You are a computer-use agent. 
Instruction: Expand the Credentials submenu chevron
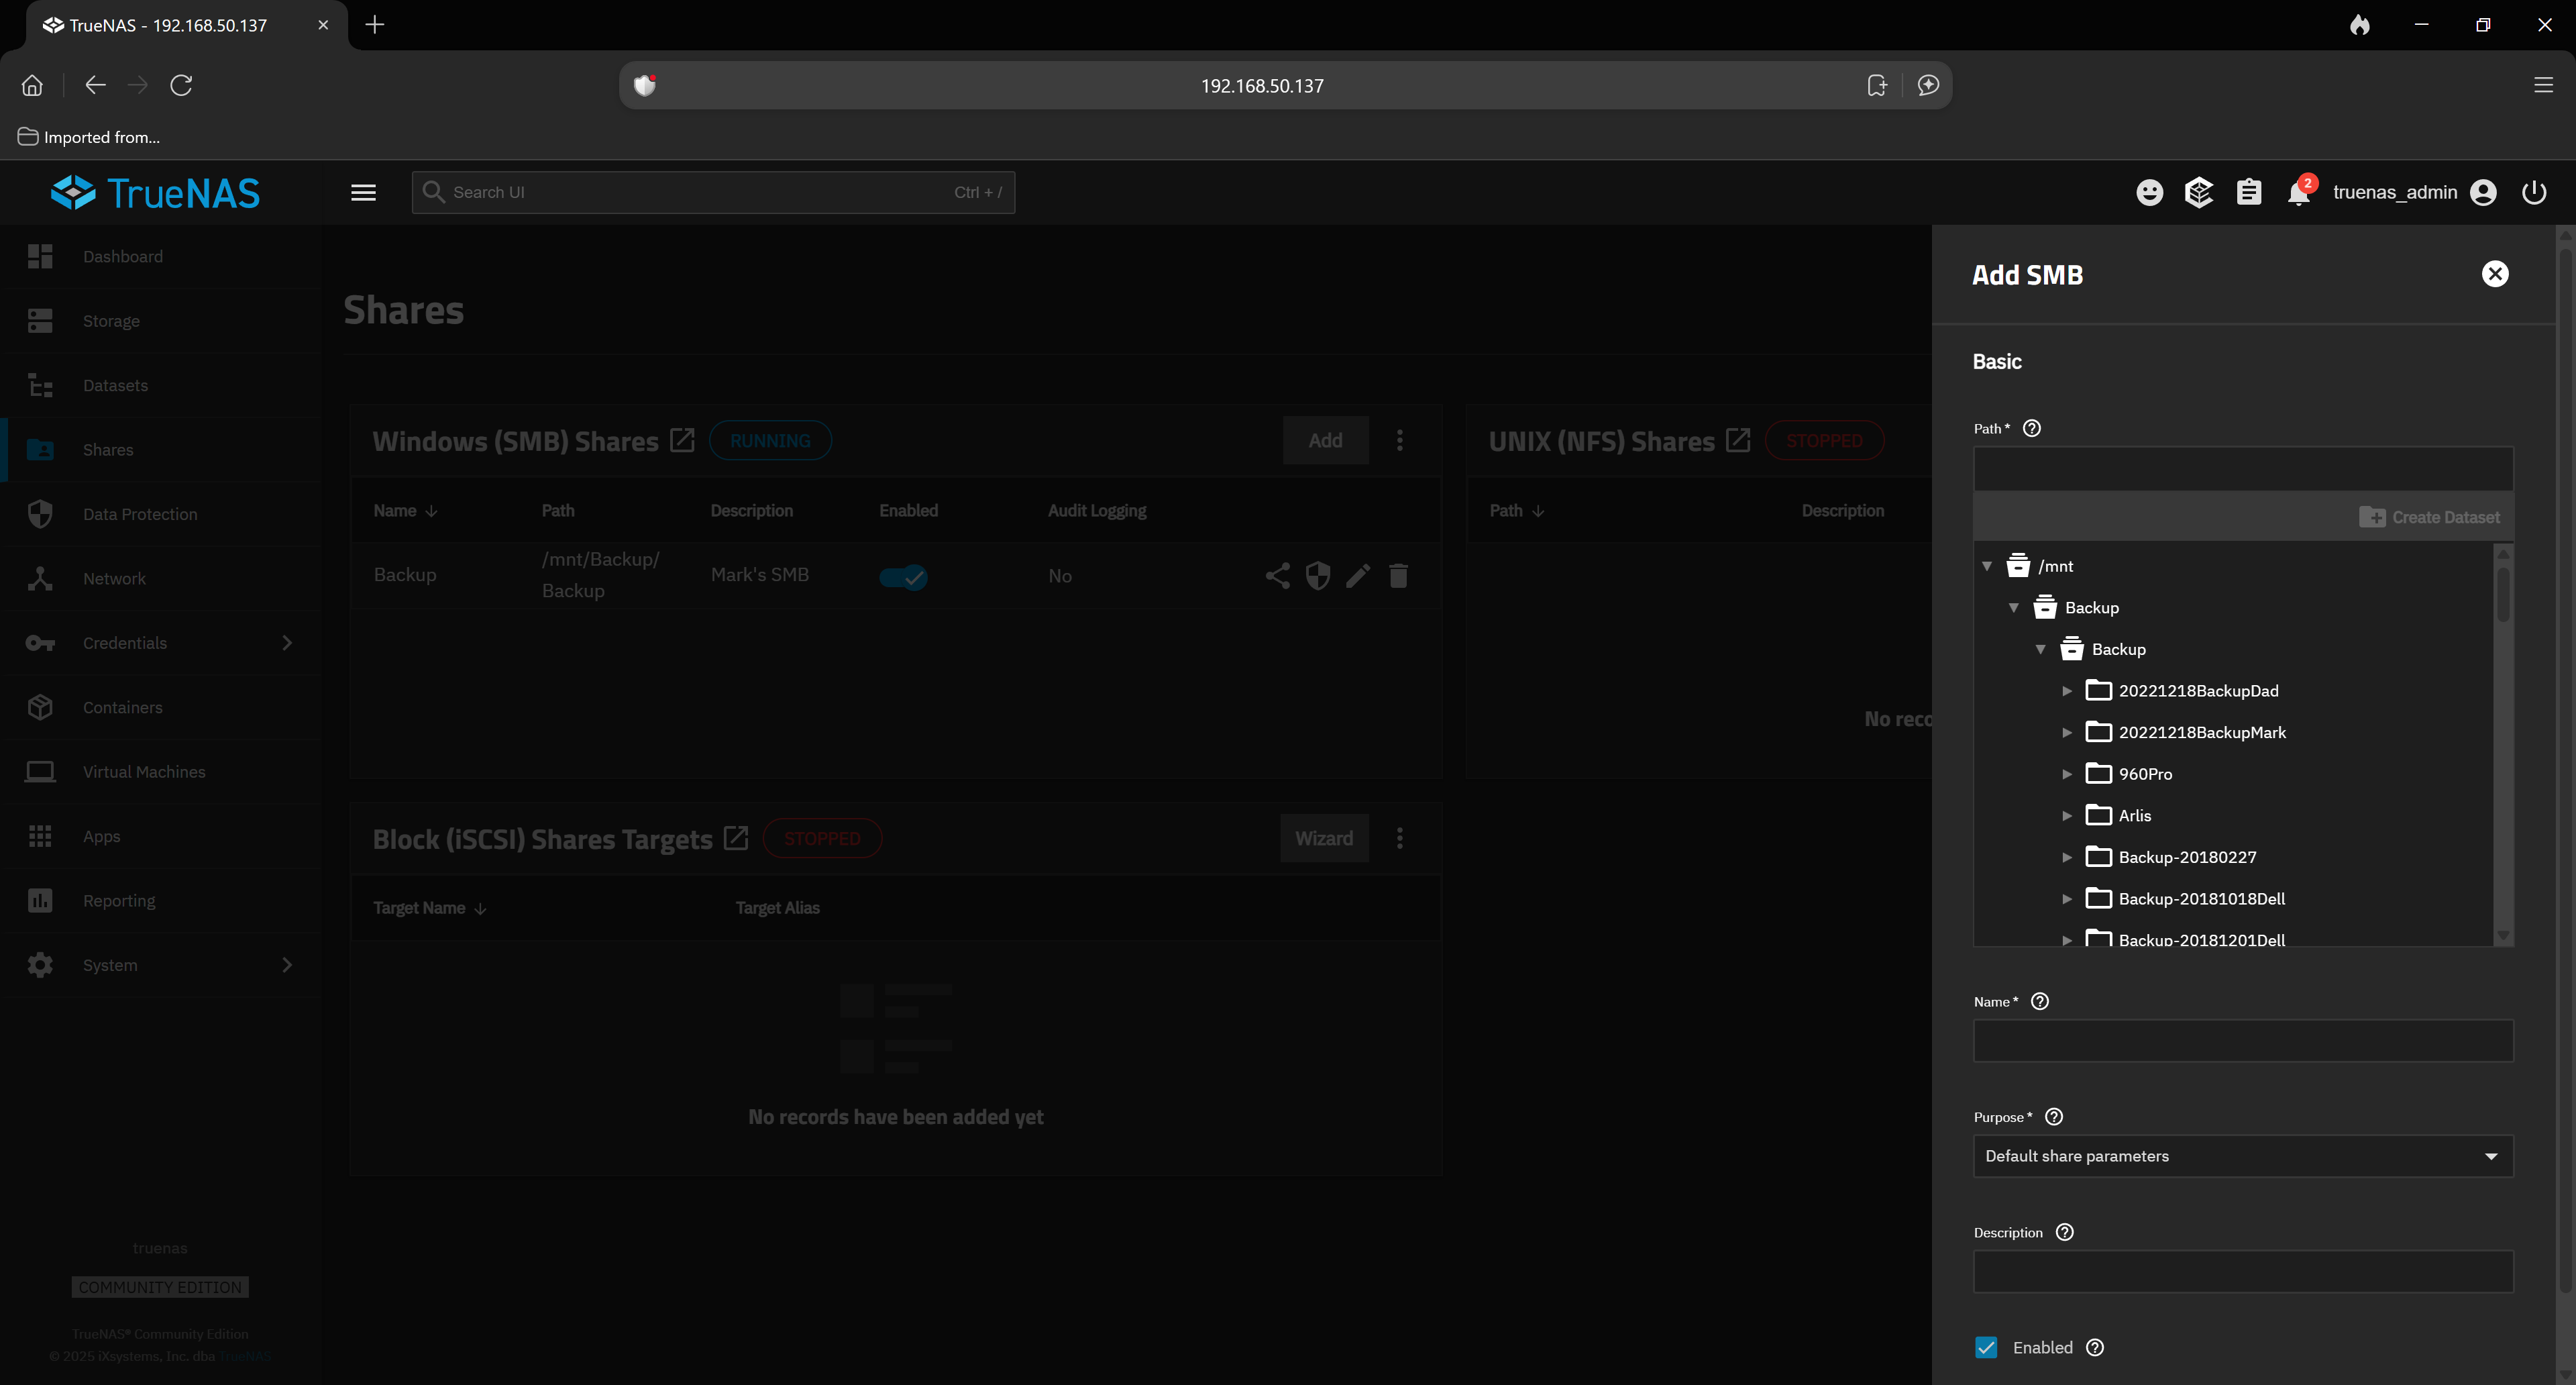[287, 643]
